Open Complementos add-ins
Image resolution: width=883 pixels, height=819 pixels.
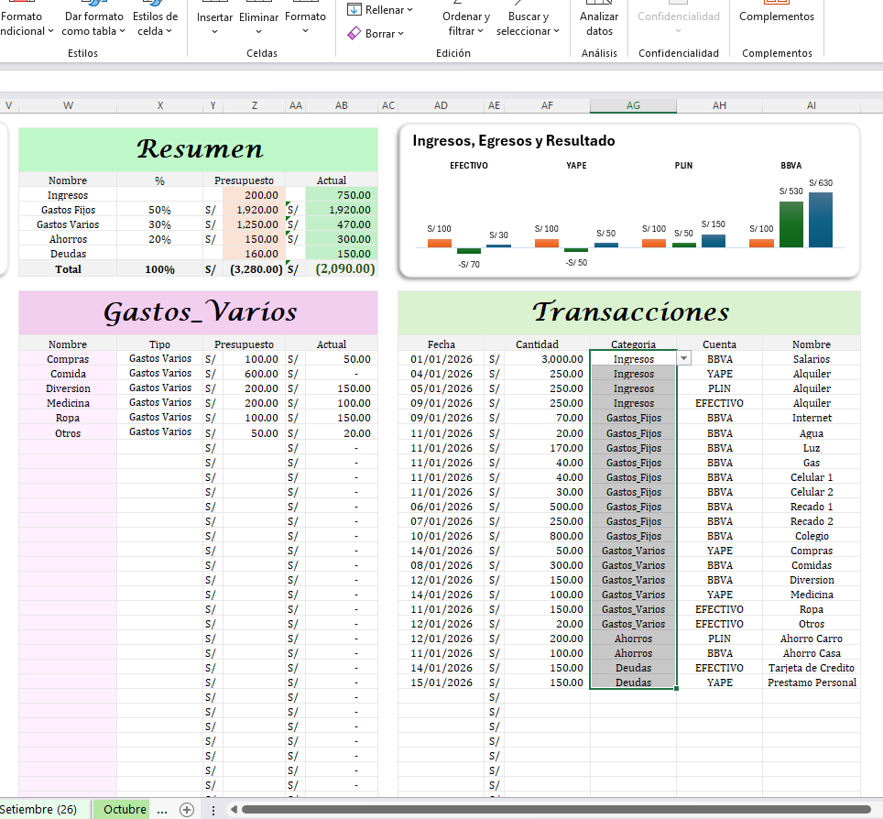[x=777, y=16]
